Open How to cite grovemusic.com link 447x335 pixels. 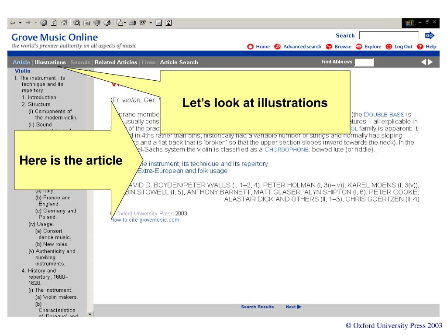(145, 220)
